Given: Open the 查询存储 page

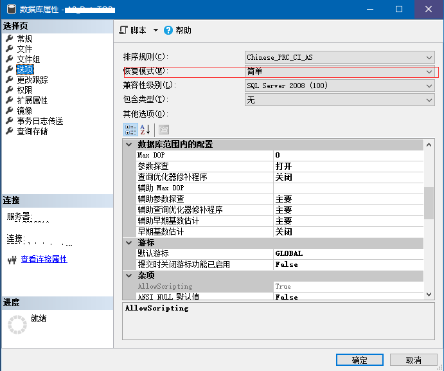Looking at the screenshot, I should tap(32, 131).
